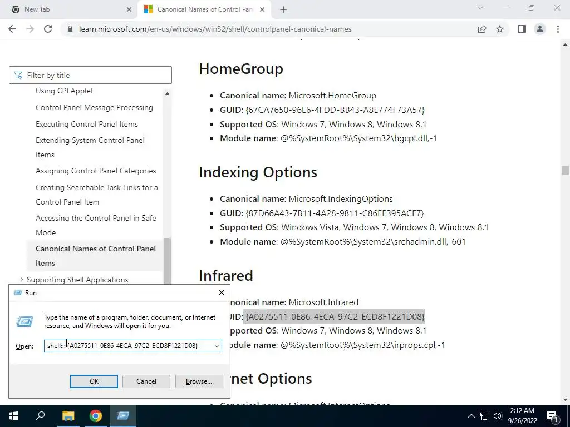Click Cancel in the Run dialog
This screenshot has width=570, height=427.
(x=146, y=381)
